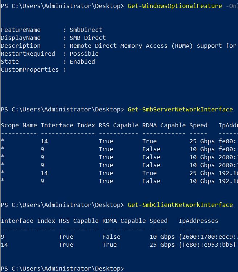This screenshot has height=272, width=238.
Task: Click the RestartRequired value Possible
Action: pyautogui.click(x=84, y=54)
